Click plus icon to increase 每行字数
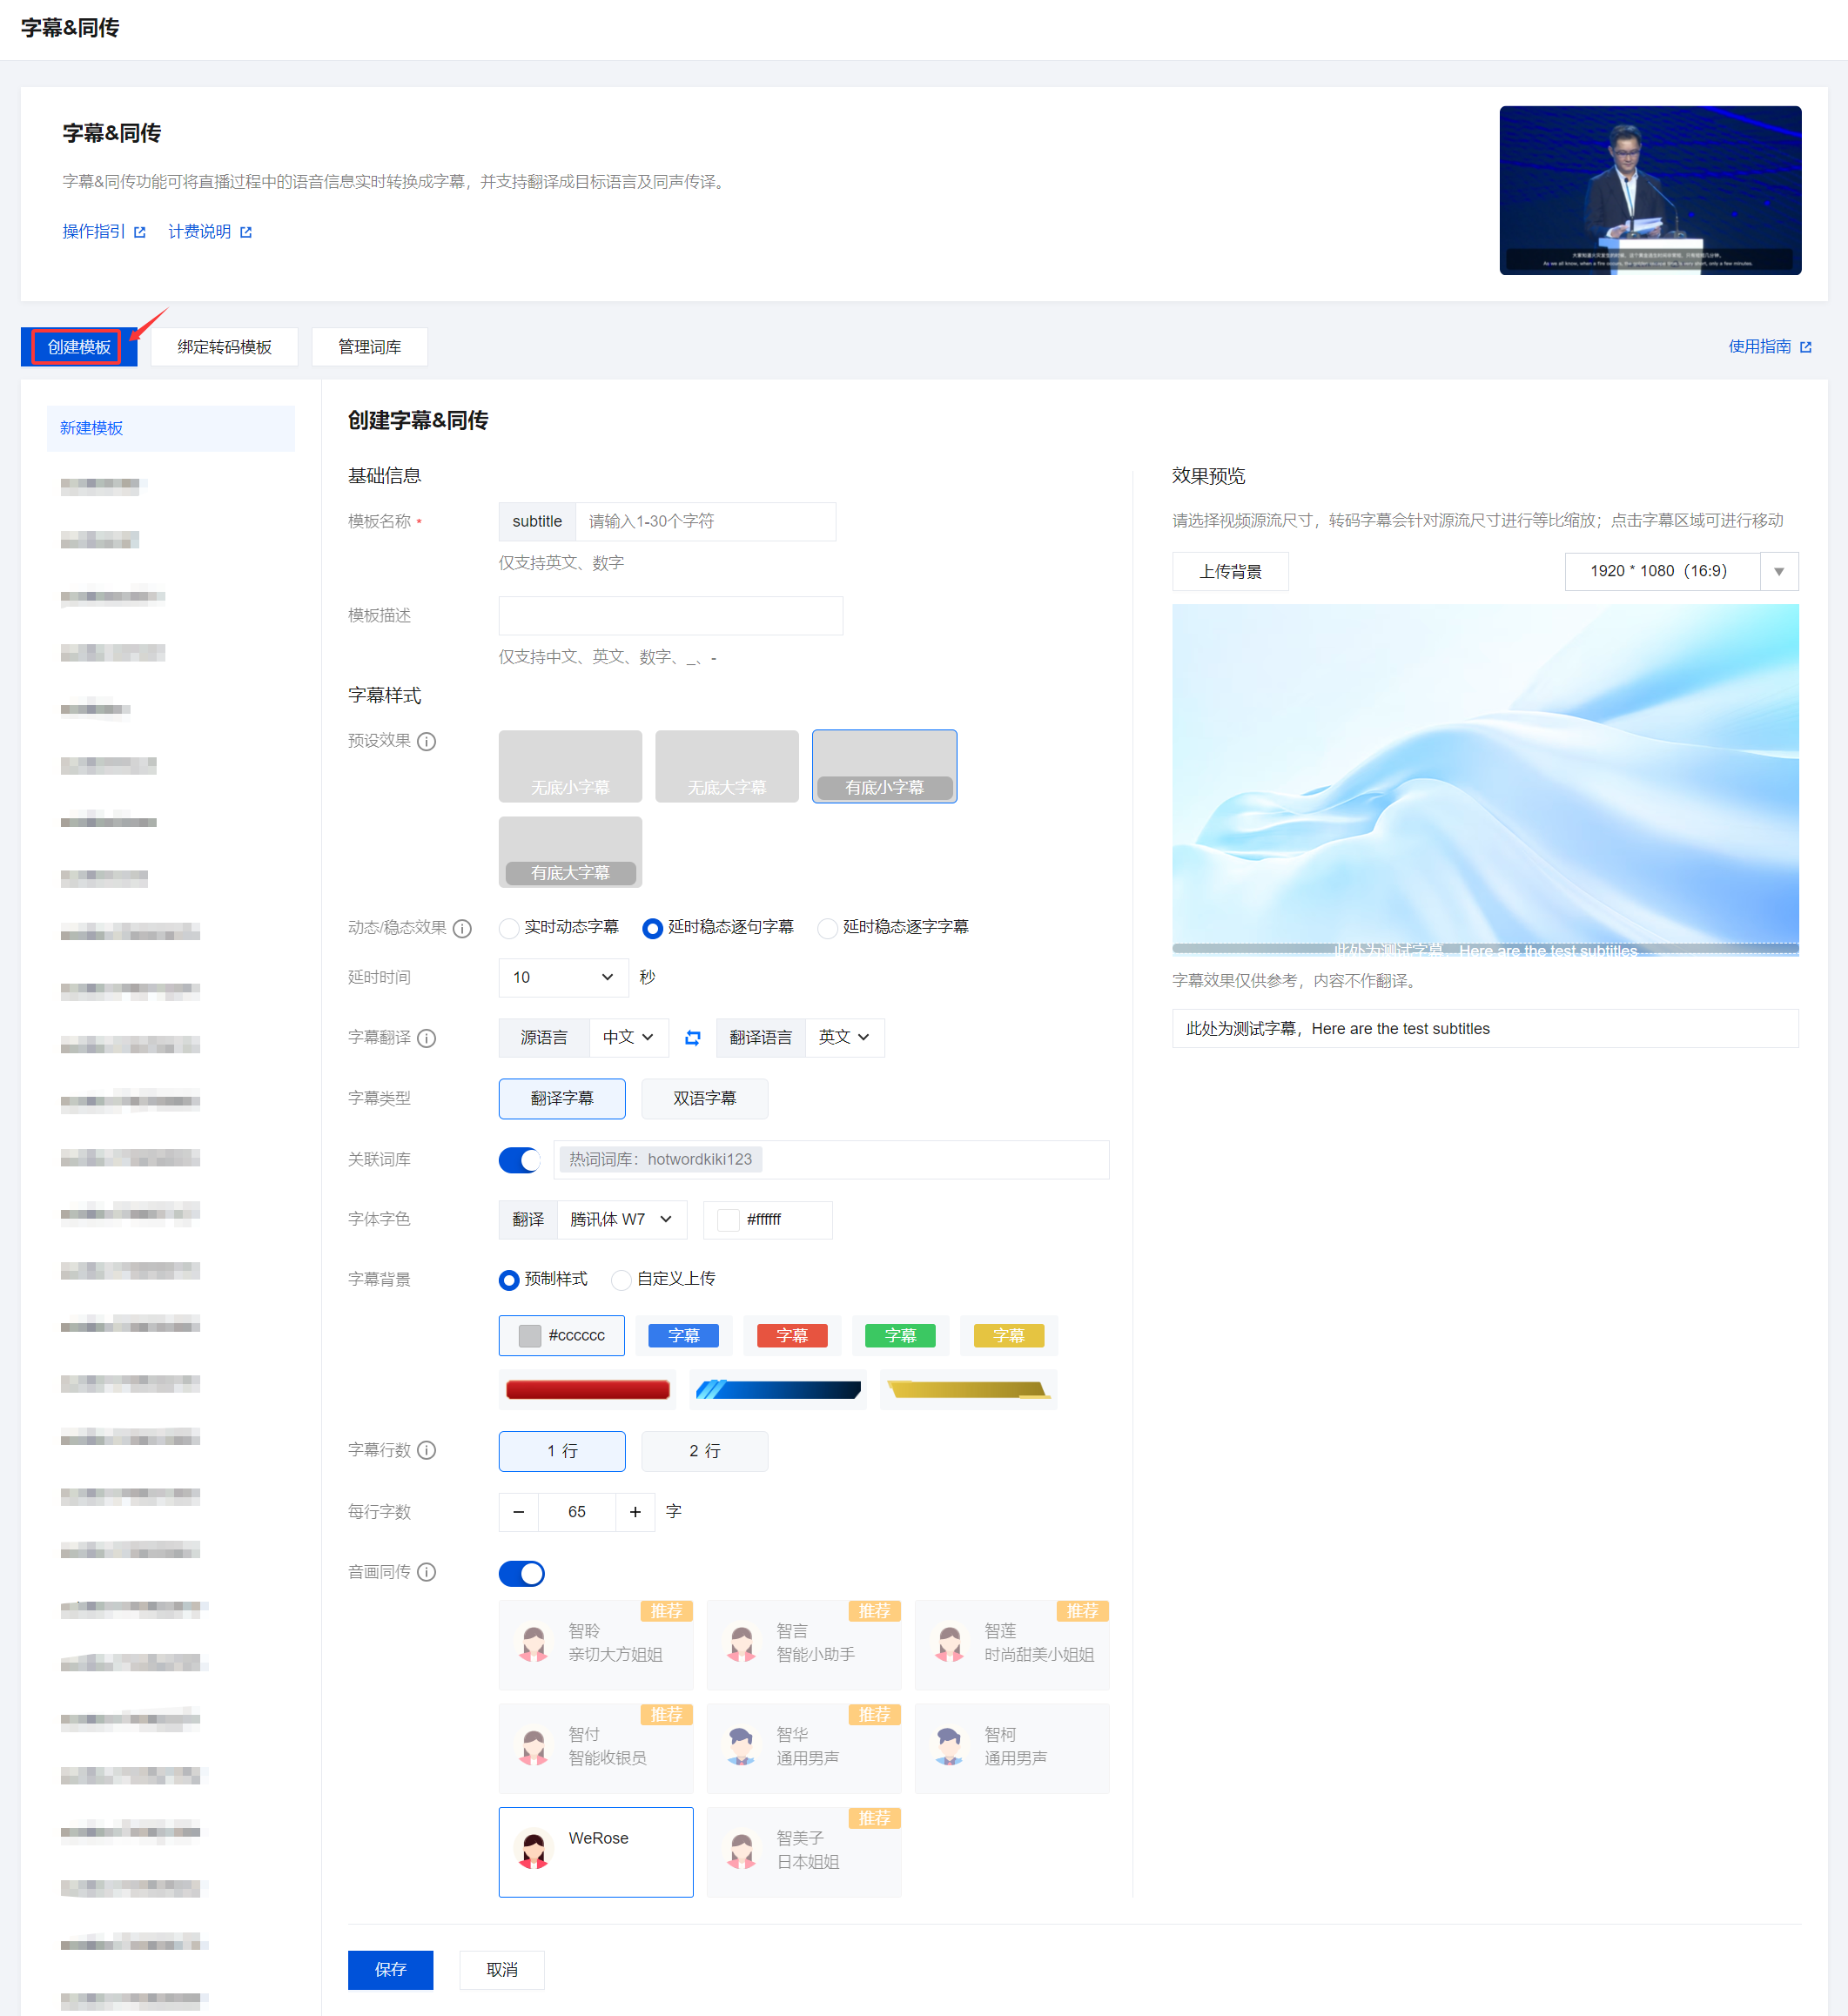 [x=635, y=1512]
